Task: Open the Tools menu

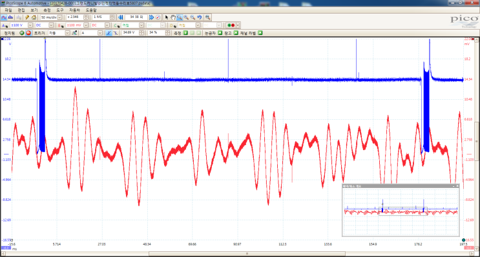Action: (x=59, y=10)
